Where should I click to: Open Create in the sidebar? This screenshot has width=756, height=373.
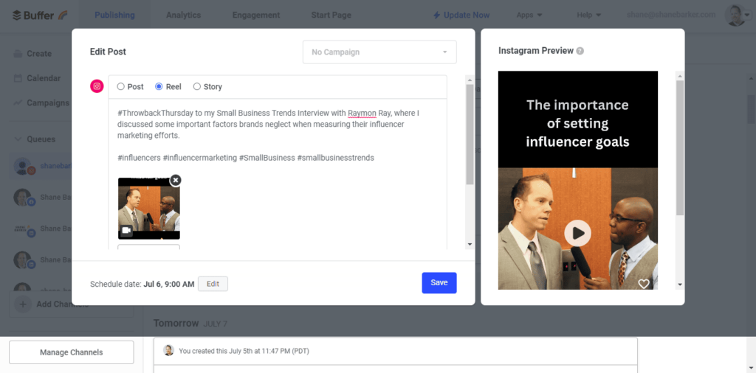coord(39,53)
